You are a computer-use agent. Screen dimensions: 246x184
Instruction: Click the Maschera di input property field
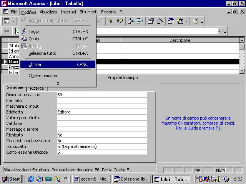point(102,106)
